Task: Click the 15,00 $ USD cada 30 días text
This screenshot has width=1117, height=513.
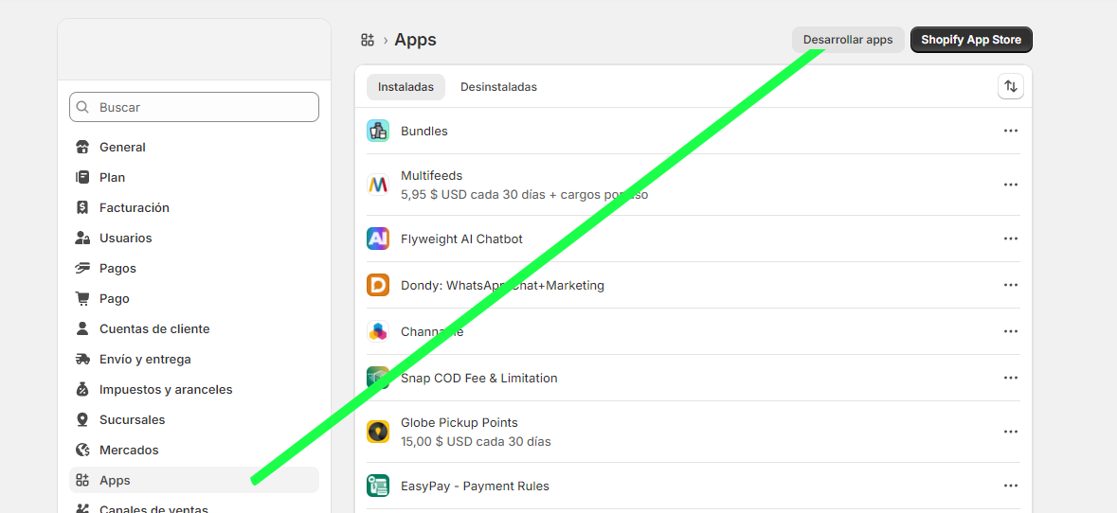Action: click(476, 441)
